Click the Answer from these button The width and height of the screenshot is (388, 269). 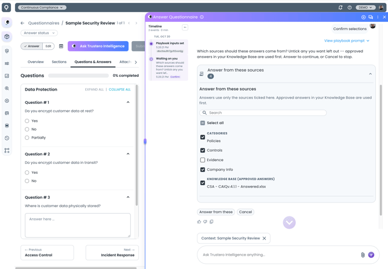click(216, 212)
